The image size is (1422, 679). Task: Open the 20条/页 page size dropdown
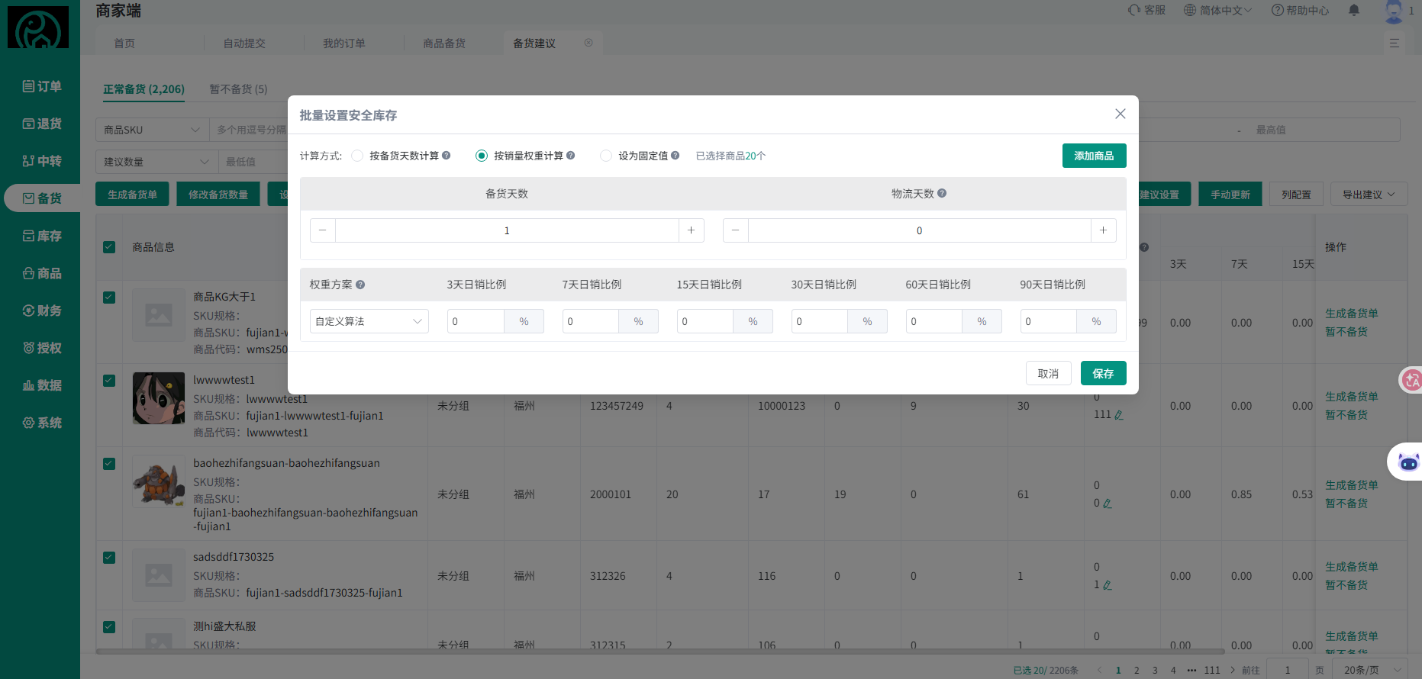[1370, 670]
